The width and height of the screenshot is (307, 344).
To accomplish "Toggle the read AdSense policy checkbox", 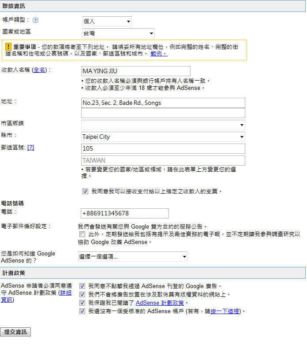I will 82,303.
